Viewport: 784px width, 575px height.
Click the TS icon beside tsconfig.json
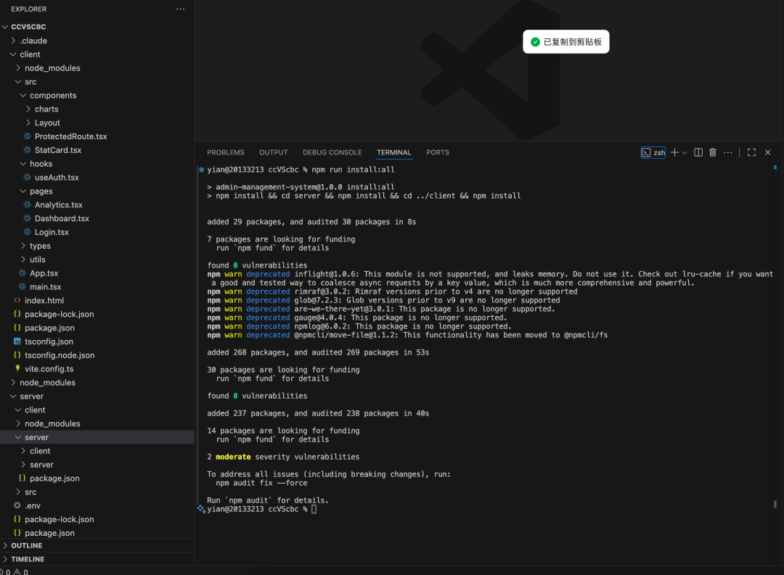[x=17, y=342]
